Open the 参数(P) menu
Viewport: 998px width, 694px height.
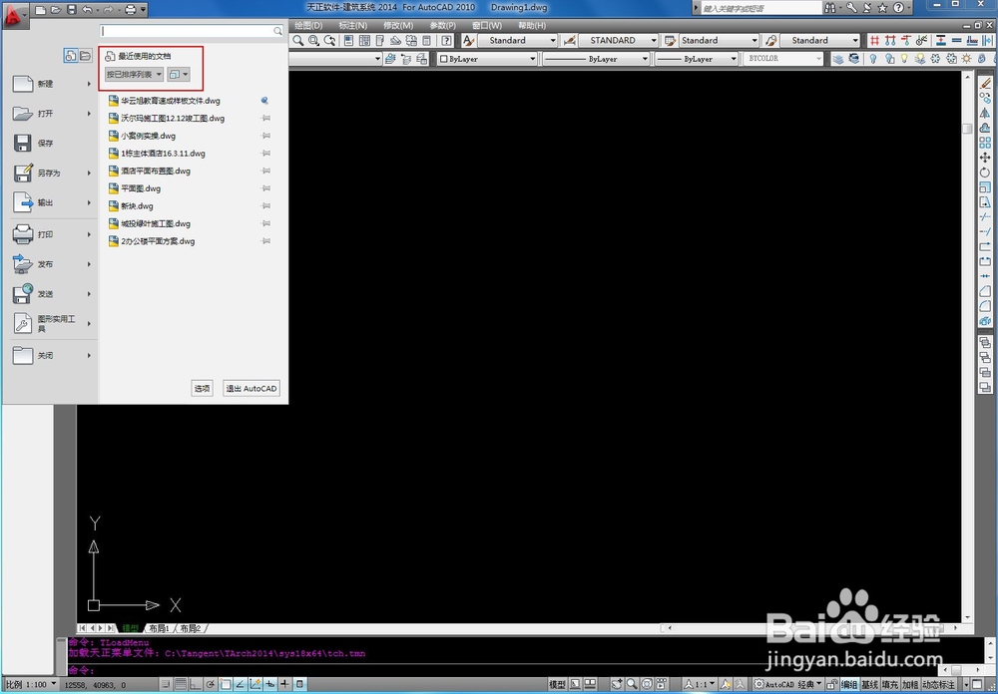[x=443, y=26]
